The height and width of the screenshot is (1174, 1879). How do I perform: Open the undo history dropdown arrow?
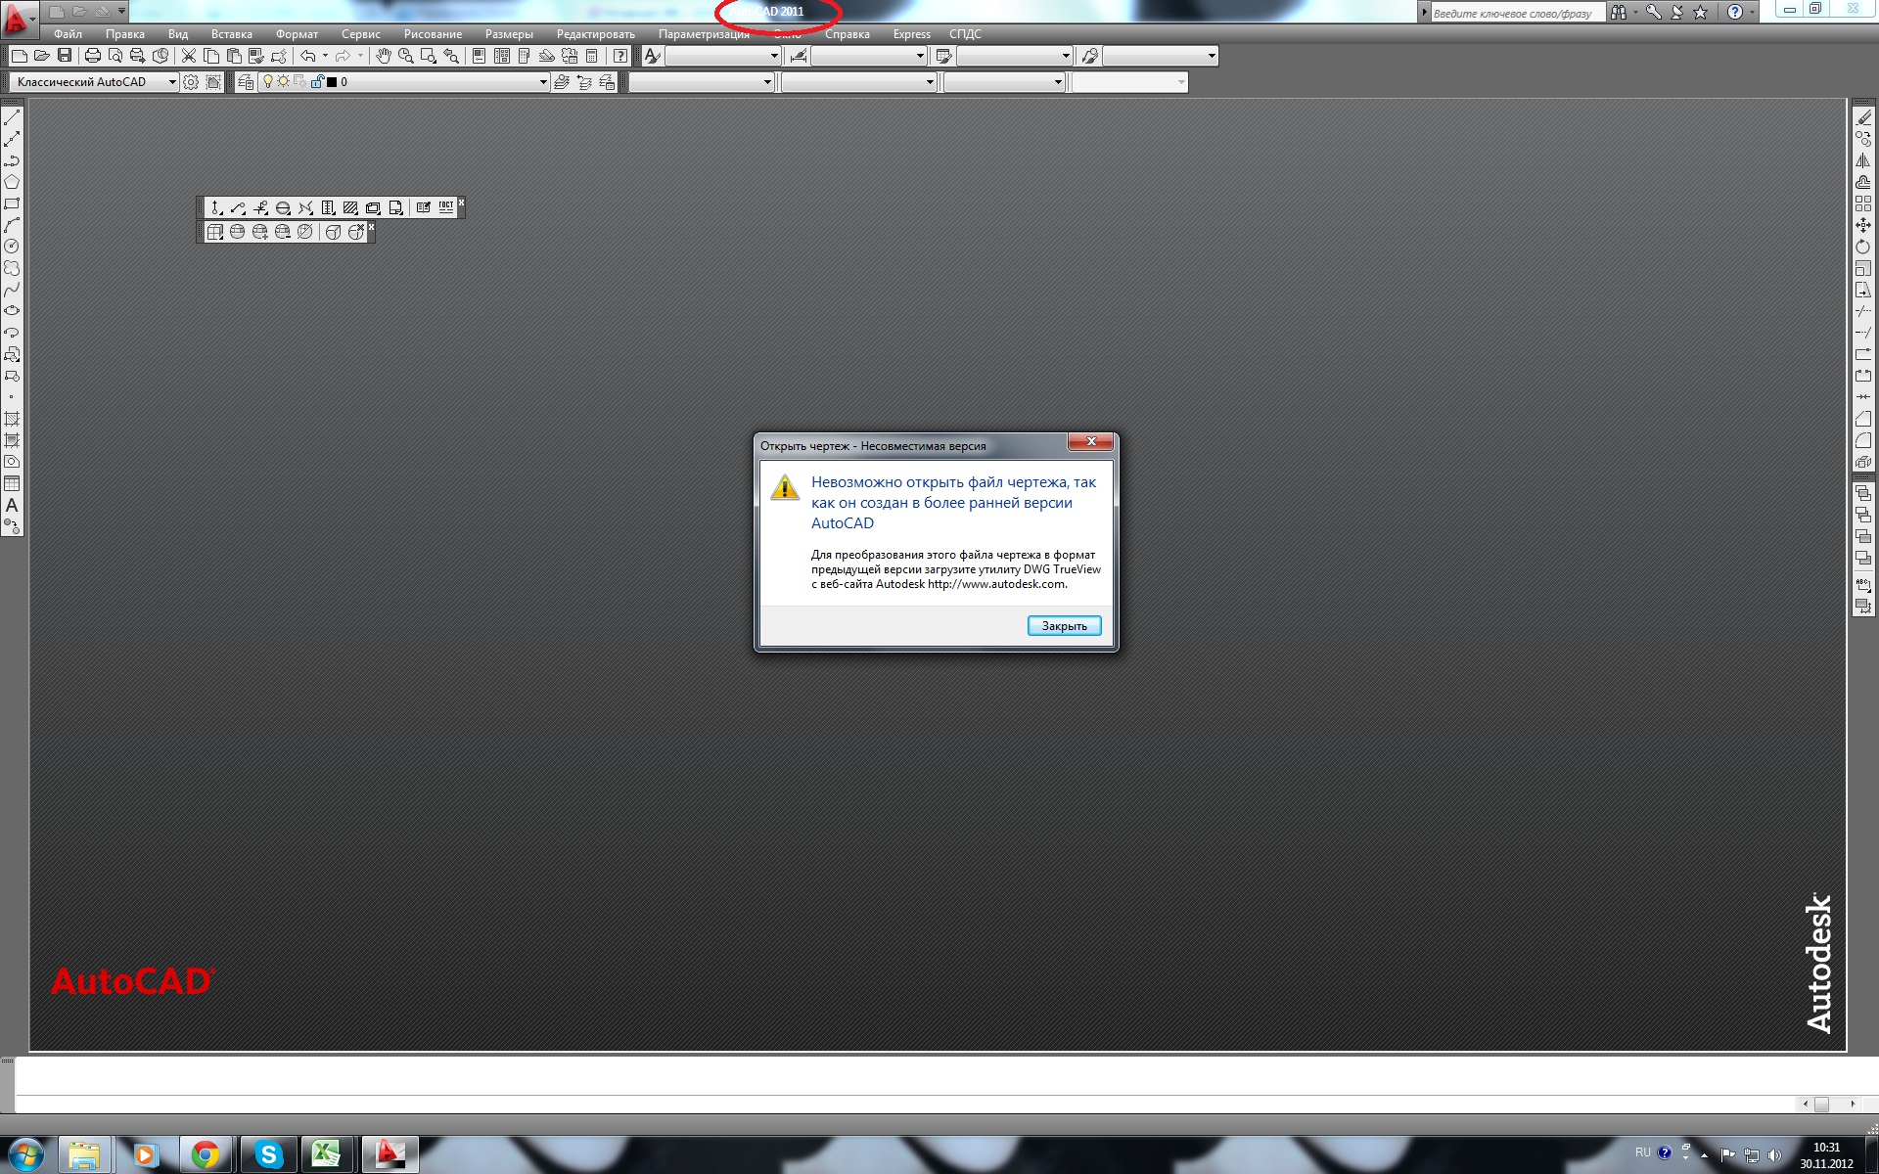(325, 56)
